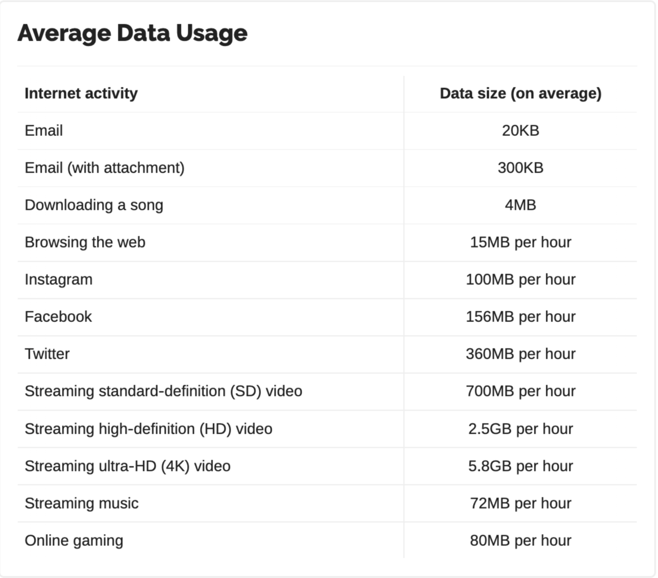Select the Facebook row label

pyautogui.click(x=58, y=317)
